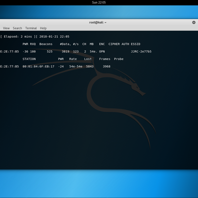Click the station PWR value -24
The height and width of the screenshot is (198, 198).
click(61, 66)
